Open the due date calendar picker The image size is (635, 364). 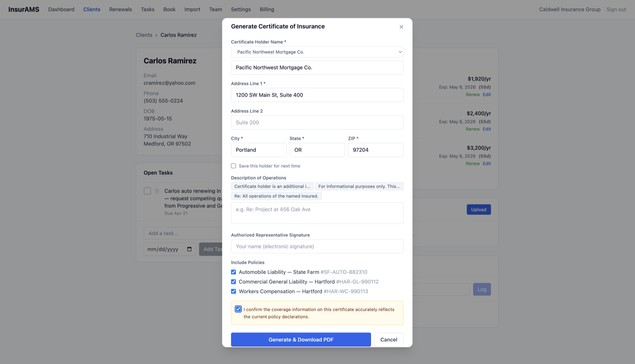[x=190, y=249]
